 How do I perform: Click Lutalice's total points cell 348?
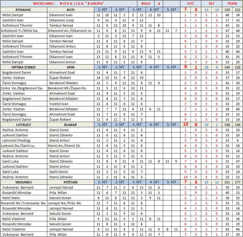click(x=227, y=125)
